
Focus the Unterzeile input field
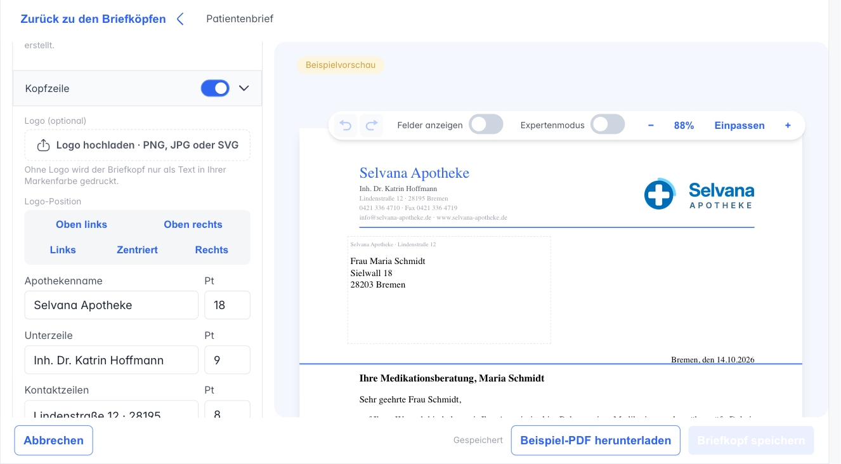[112, 360]
